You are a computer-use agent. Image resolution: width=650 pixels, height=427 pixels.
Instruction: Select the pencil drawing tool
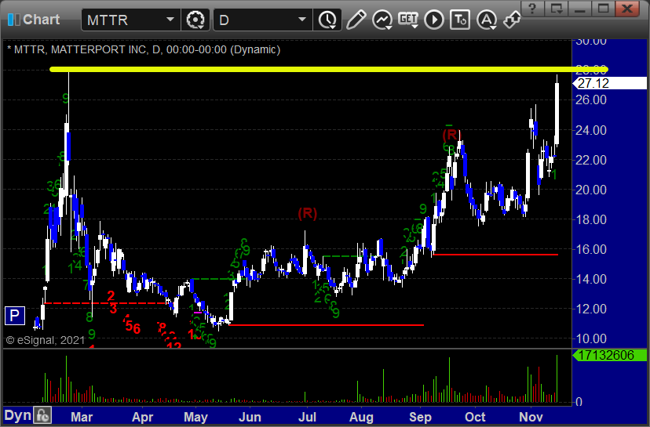click(x=356, y=20)
